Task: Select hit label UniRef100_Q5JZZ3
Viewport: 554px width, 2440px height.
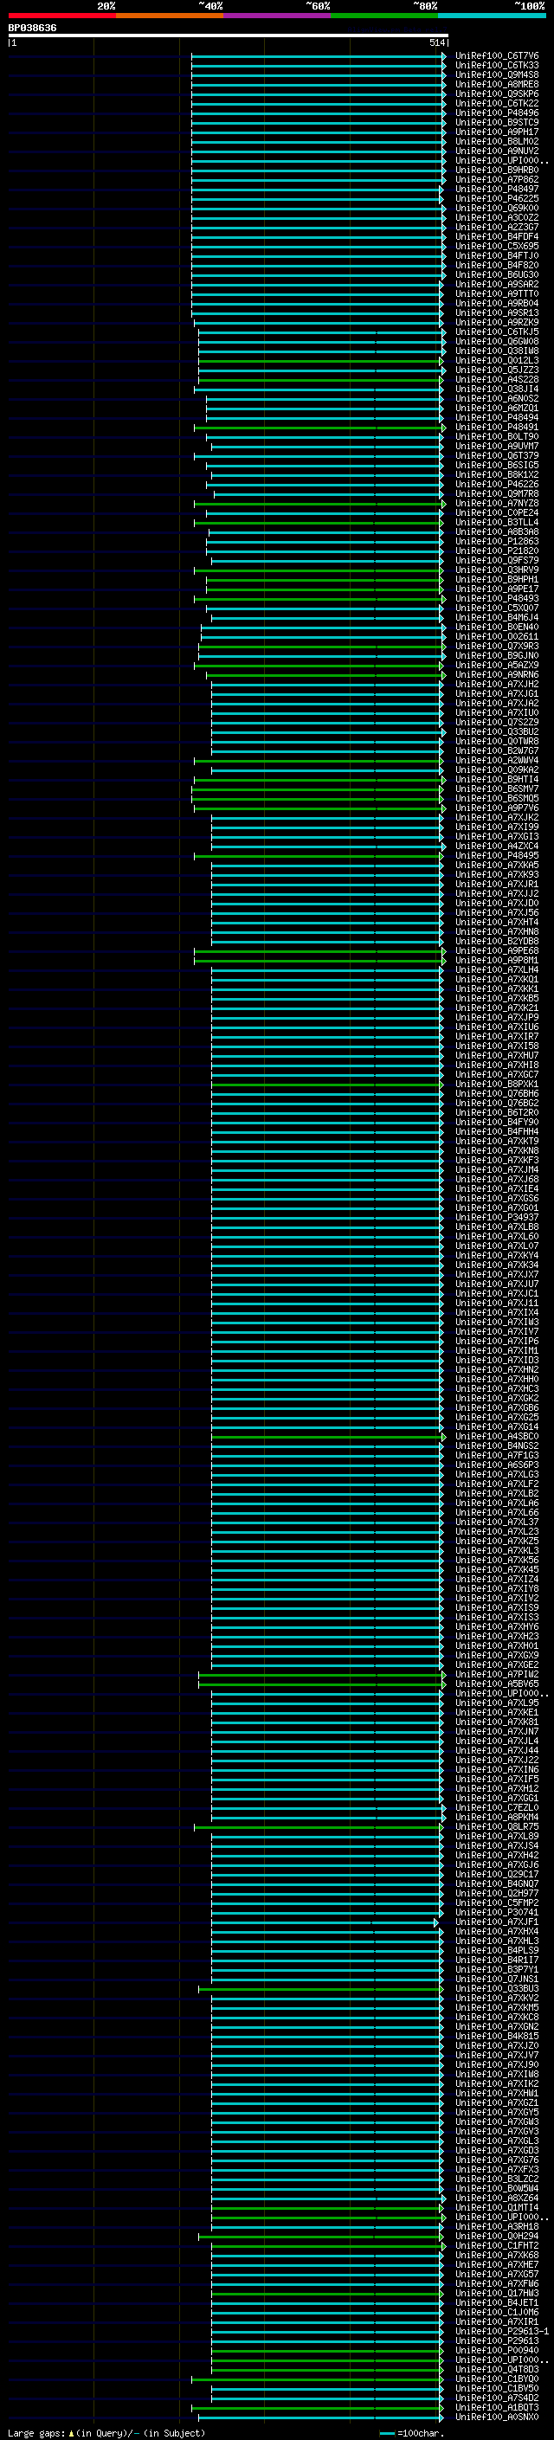Action: [497, 370]
